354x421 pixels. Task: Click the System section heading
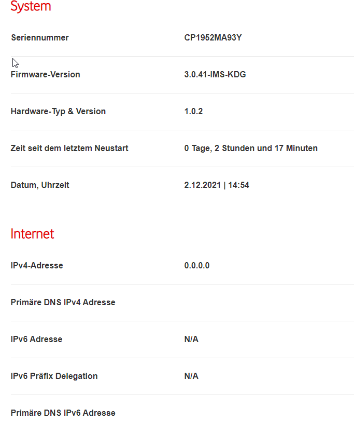pos(31,6)
